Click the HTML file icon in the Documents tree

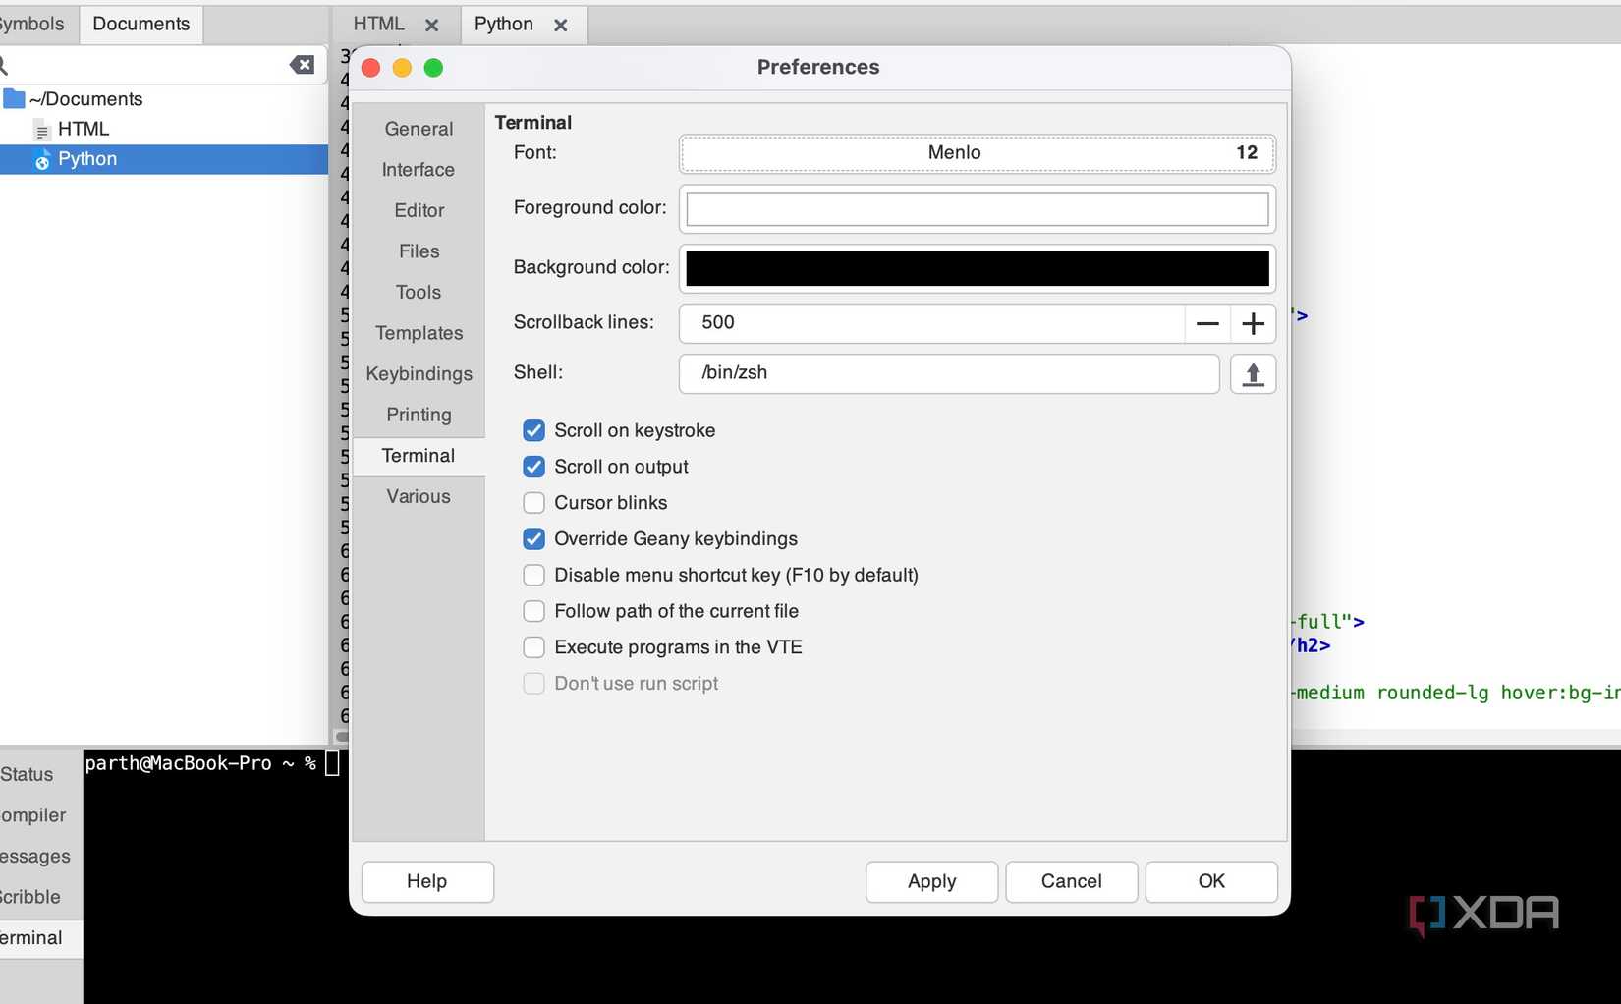point(40,129)
